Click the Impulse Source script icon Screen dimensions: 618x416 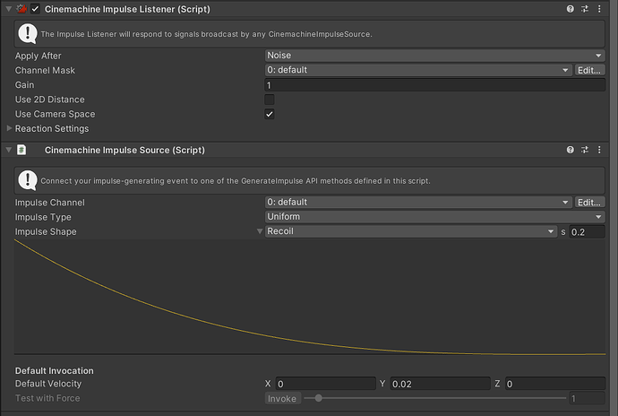pos(21,150)
